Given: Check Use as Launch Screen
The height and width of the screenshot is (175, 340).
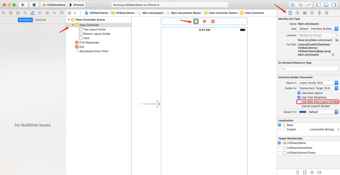Looking at the screenshot, I should pos(299,106).
